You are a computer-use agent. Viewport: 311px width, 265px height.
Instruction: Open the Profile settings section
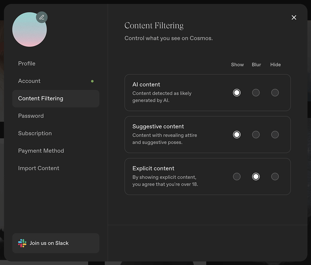[x=27, y=64]
